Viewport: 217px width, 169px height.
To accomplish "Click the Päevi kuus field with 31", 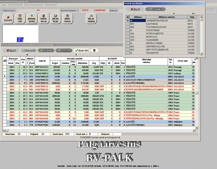I will pyautogui.click(x=22, y=134).
